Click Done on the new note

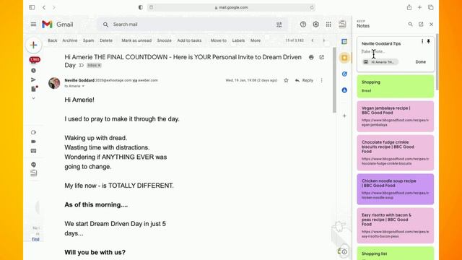(420, 62)
